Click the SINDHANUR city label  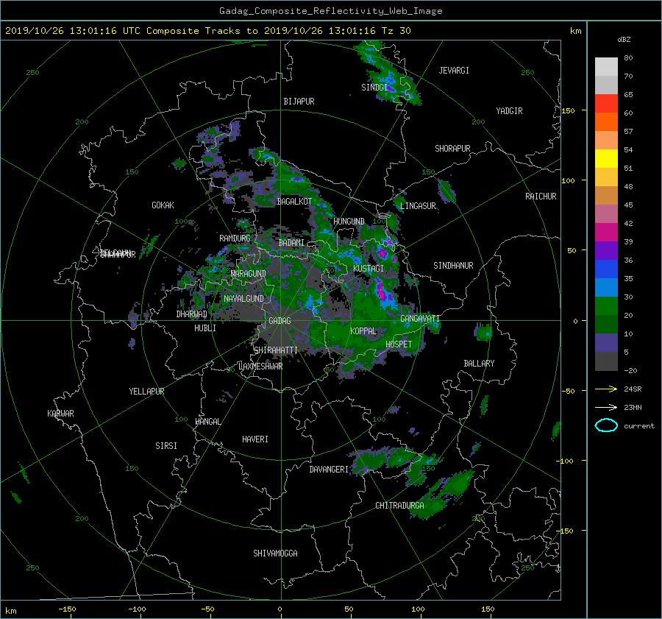click(x=453, y=266)
